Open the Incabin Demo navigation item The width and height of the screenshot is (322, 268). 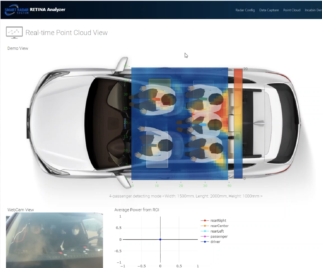313,10
